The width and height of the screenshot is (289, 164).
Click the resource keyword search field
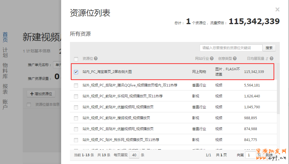tap(231, 48)
